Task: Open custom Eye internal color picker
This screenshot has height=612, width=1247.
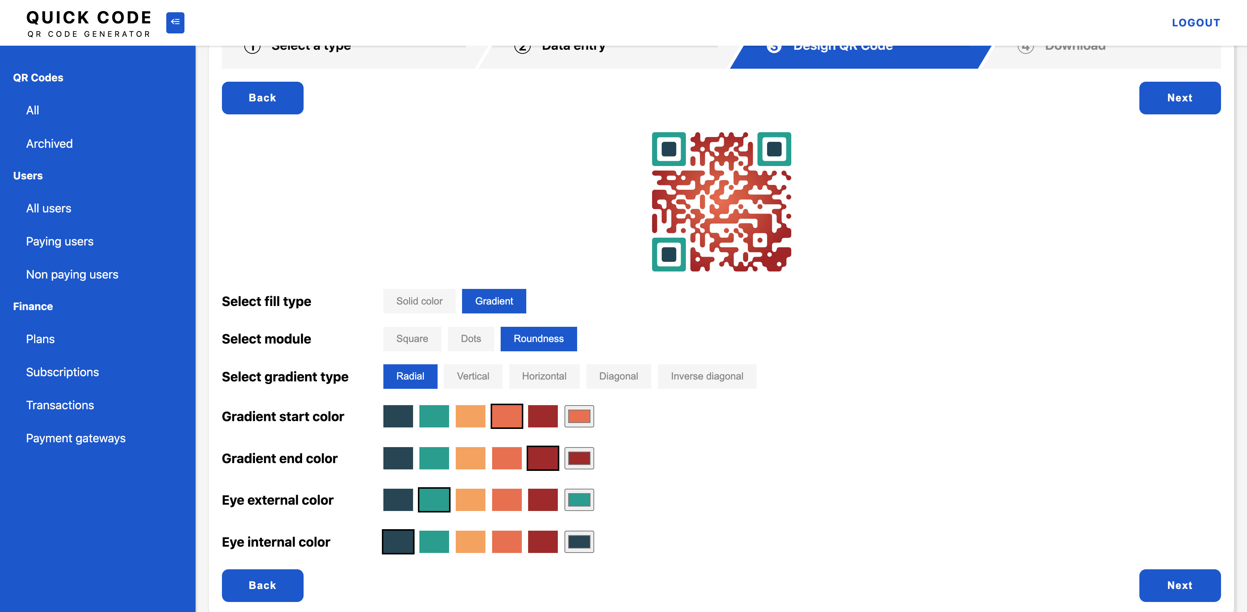Action: click(579, 542)
